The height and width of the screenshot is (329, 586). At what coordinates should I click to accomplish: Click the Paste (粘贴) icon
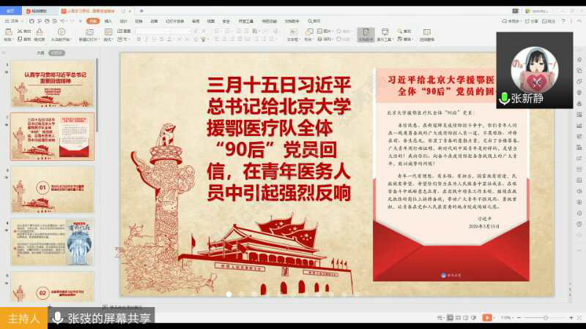point(8,32)
